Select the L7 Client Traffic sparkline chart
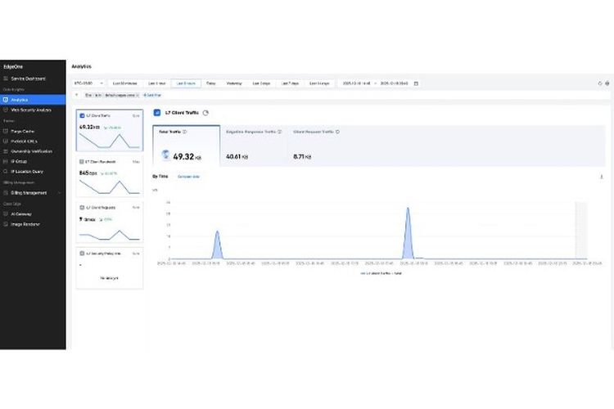 pos(110,141)
